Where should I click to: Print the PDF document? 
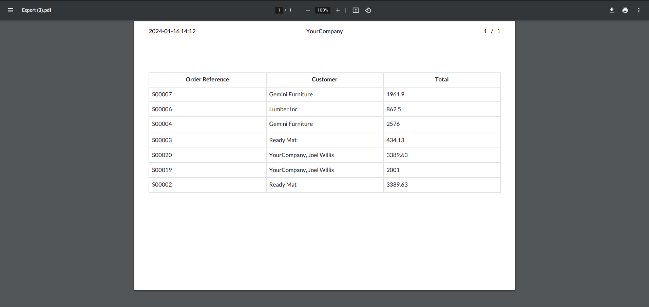point(625,10)
